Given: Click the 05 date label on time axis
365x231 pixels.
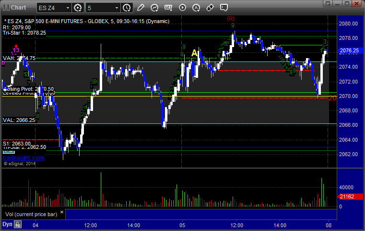Looking at the screenshot, I should tap(182, 225).
